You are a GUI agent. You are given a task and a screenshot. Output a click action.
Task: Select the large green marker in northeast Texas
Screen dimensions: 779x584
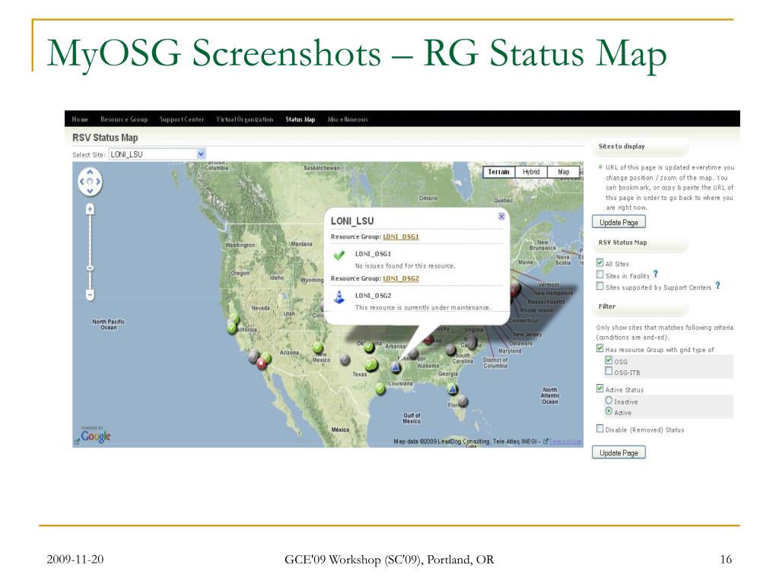[371, 366]
